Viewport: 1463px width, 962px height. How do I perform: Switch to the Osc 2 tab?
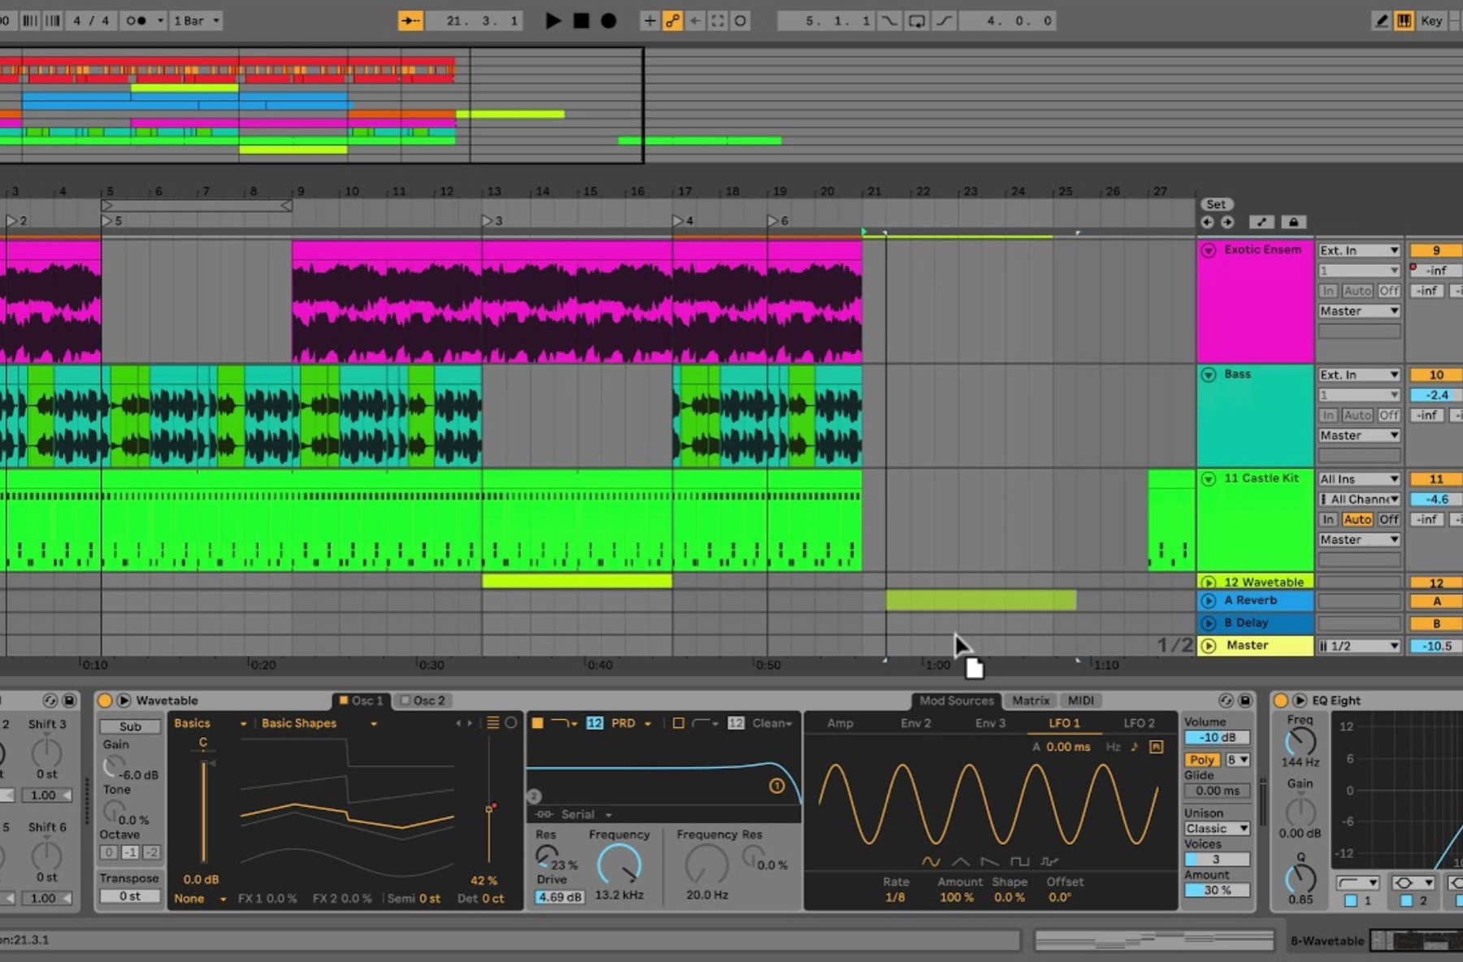[x=423, y=700]
